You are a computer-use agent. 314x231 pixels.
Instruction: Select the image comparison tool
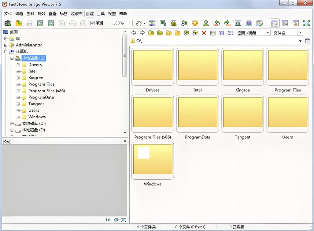click(x=238, y=23)
